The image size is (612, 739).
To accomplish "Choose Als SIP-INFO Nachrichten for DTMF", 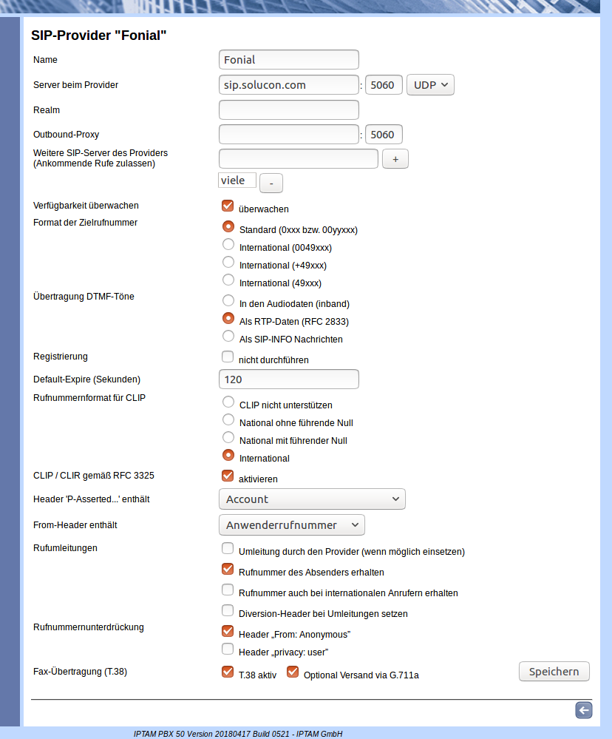I will (228, 336).
